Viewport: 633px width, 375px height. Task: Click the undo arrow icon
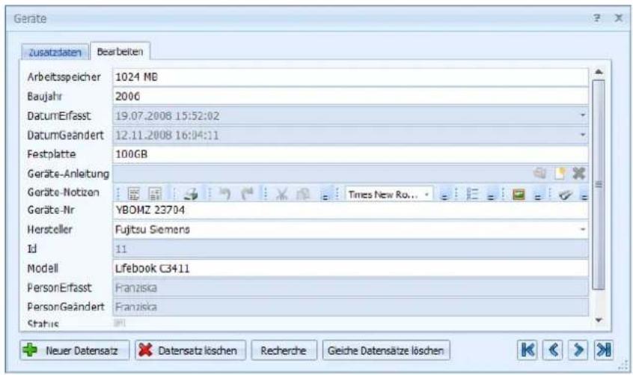tap(225, 194)
